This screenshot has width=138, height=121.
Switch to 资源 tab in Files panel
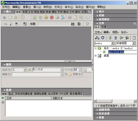click(104, 27)
